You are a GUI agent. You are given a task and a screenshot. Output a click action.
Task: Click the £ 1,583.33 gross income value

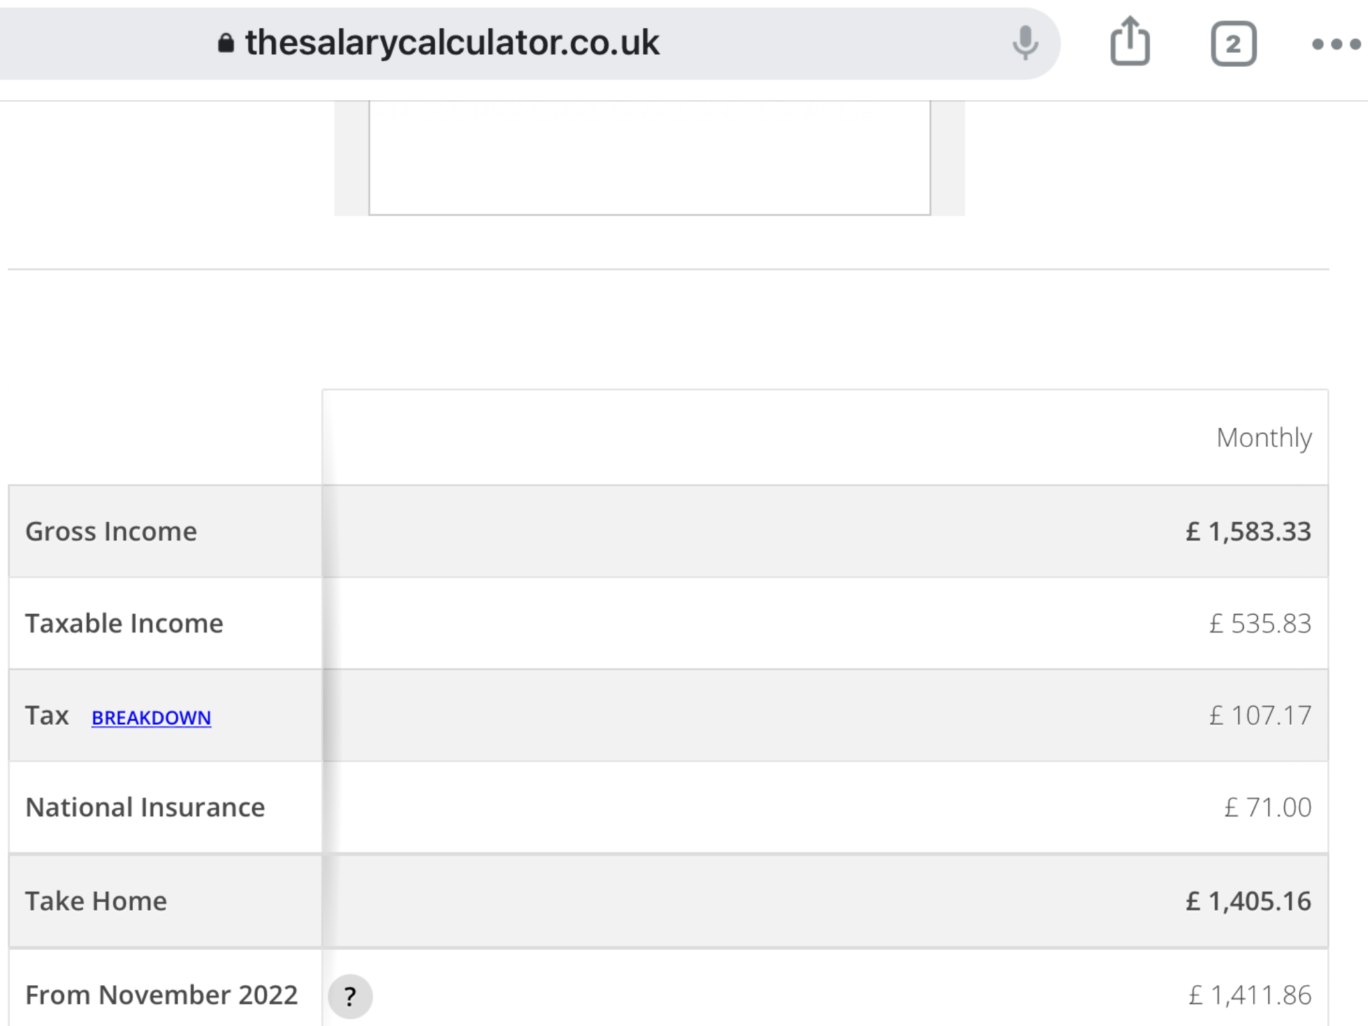[1248, 532]
